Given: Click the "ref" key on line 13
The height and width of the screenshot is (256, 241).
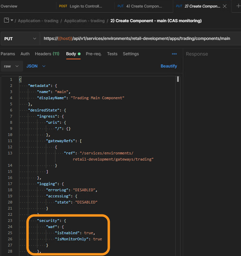Looking at the screenshot, I should (70, 153).
